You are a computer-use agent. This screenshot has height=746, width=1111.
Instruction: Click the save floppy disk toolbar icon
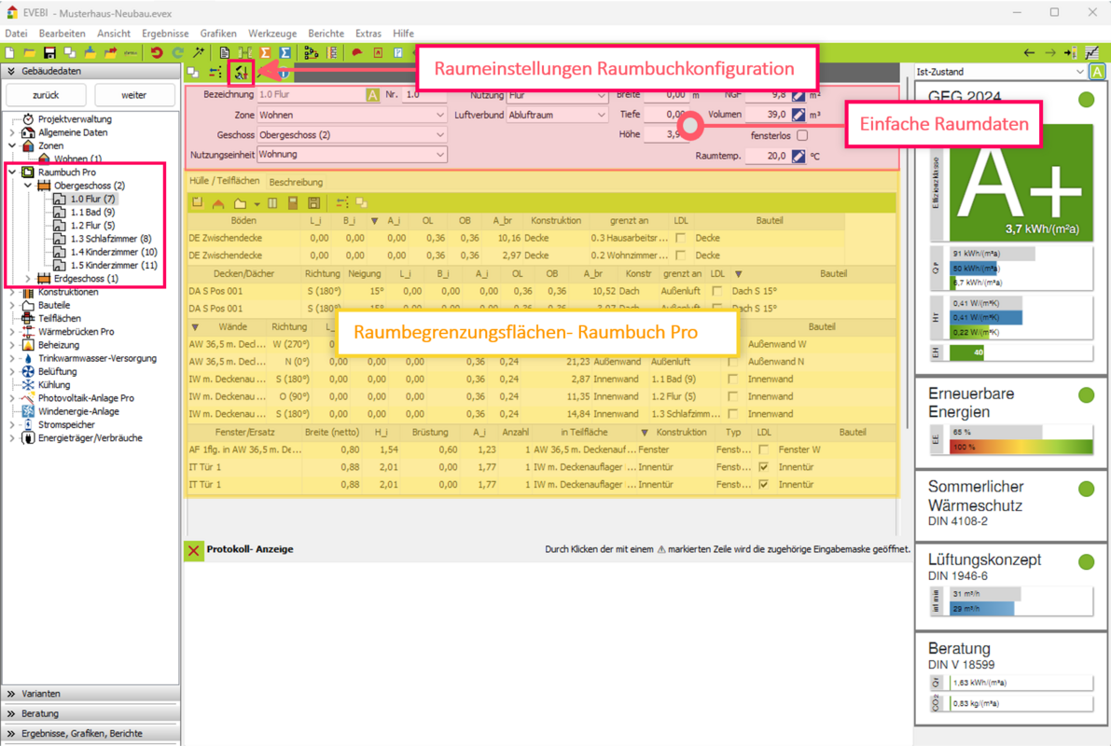(x=49, y=53)
